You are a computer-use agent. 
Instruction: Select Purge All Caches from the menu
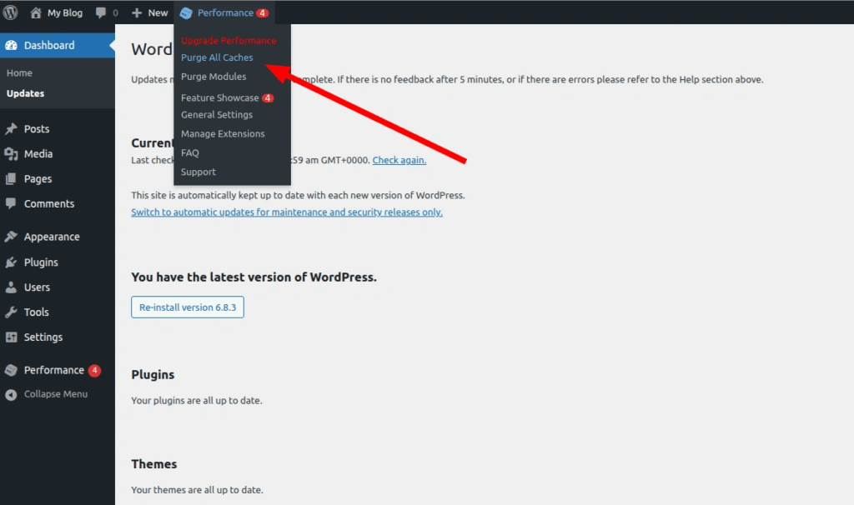click(217, 57)
